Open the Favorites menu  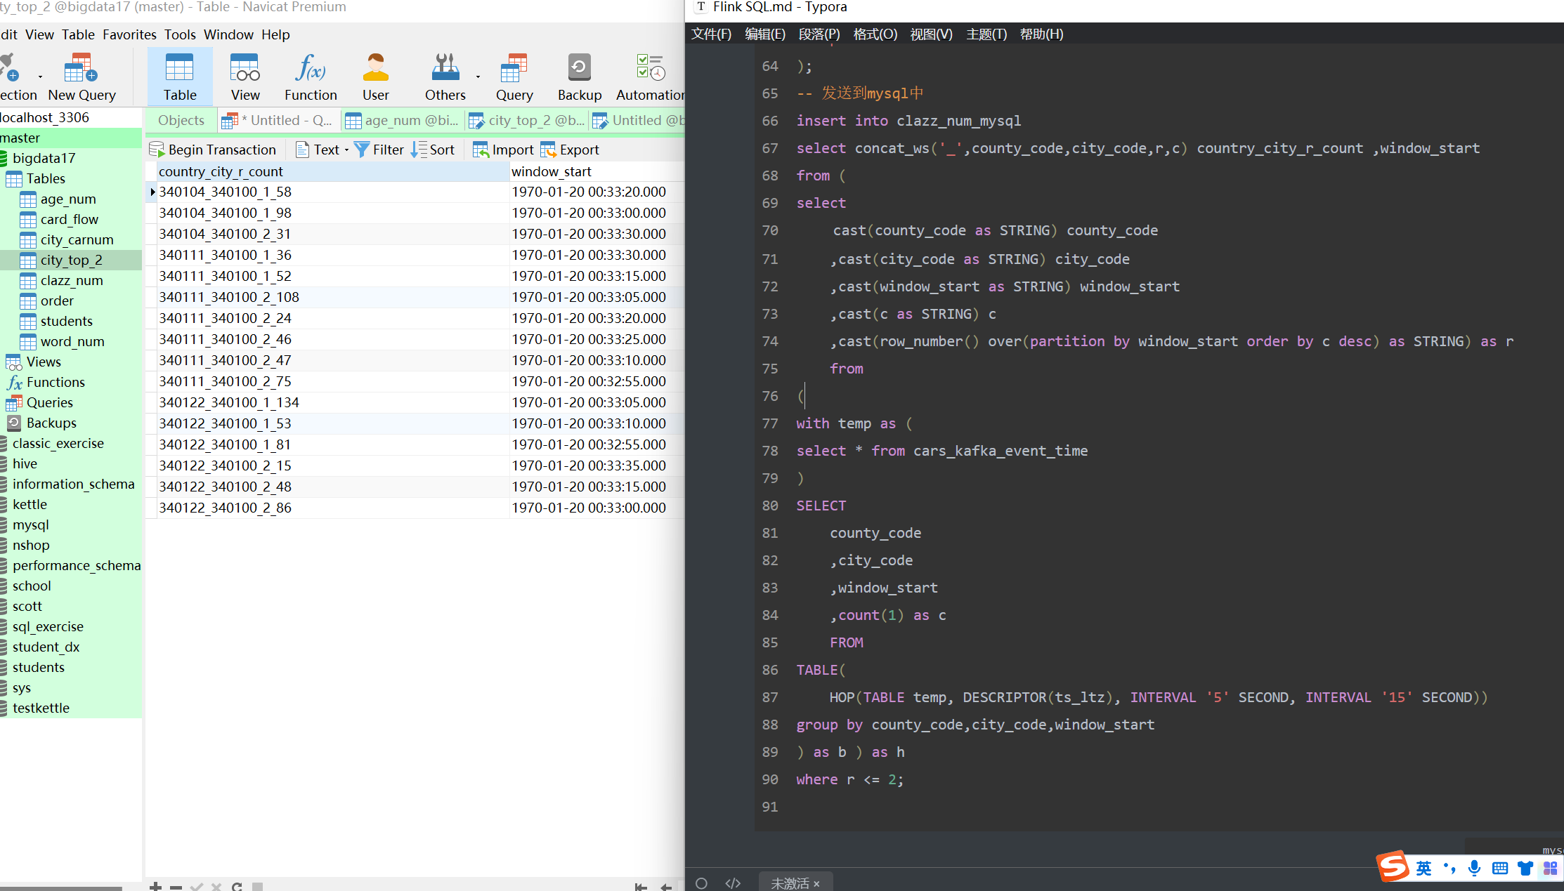[x=129, y=34]
